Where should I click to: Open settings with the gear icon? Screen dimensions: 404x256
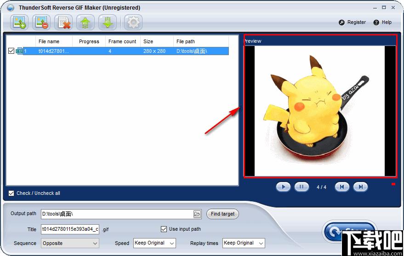click(x=133, y=22)
